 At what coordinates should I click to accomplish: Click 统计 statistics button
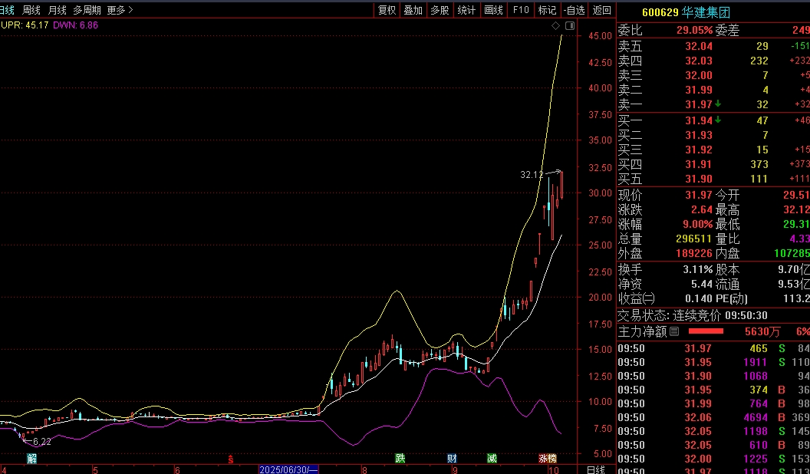467,10
